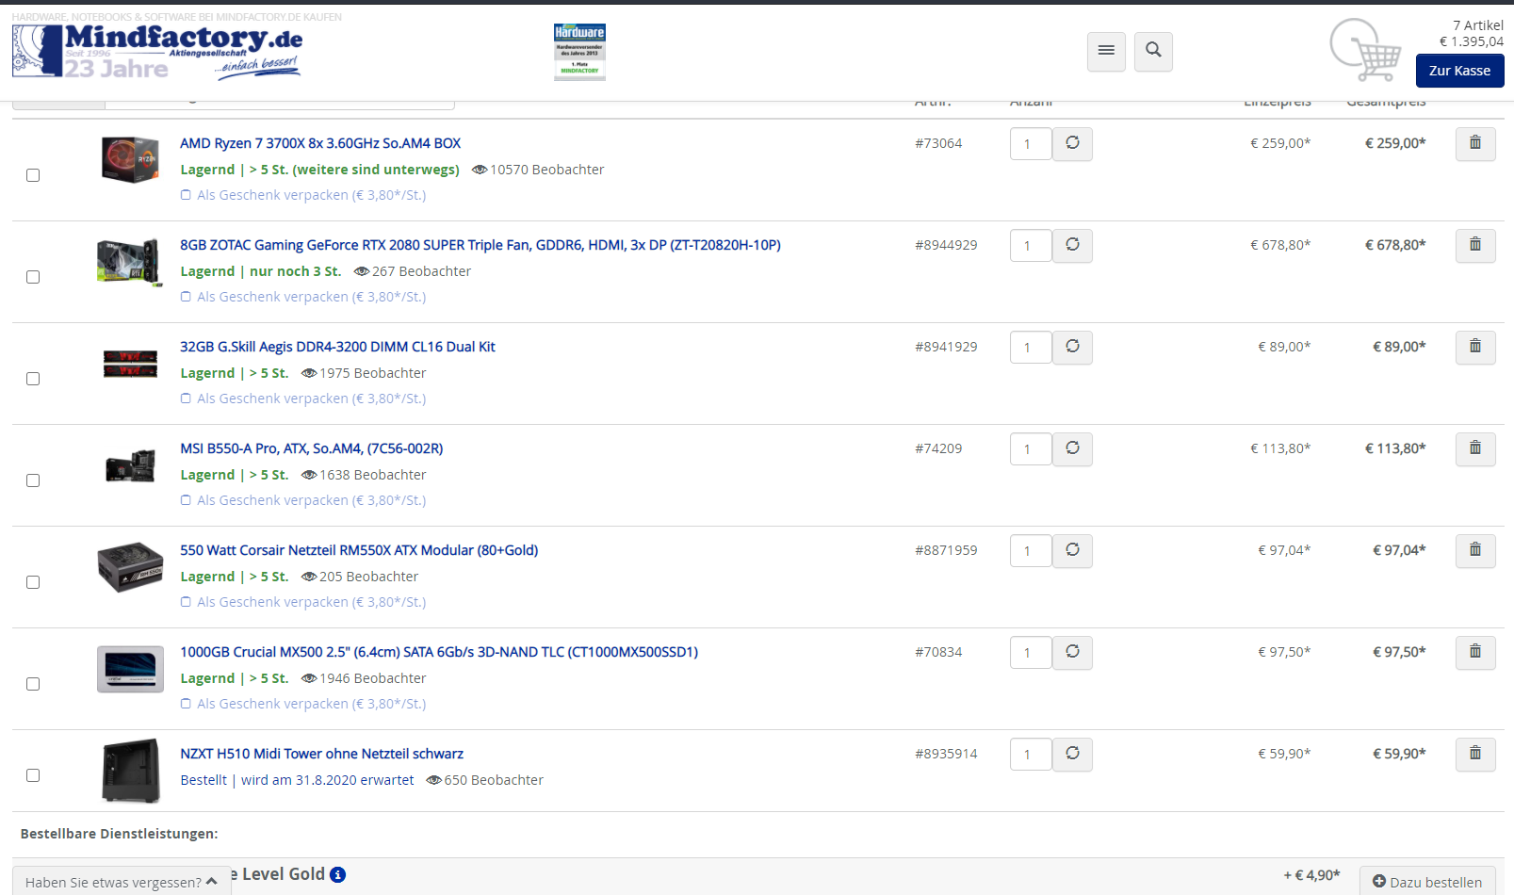
Task: Delete ZOTAC RTX 2080 SUPER from cart
Action: 1475,245
